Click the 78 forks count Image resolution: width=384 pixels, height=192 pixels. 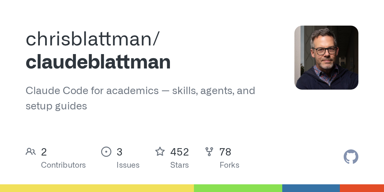coord(225,152)
